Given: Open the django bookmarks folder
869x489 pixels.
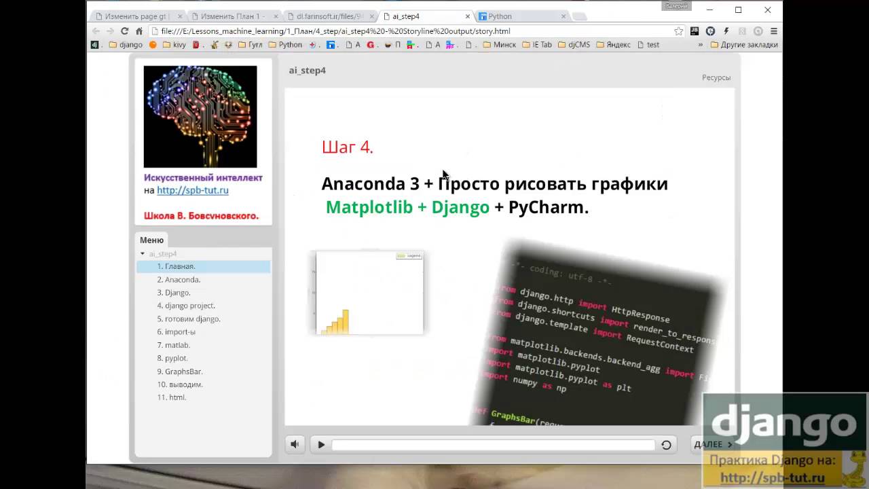Looking at the screenshot, I should coord(126,45).
